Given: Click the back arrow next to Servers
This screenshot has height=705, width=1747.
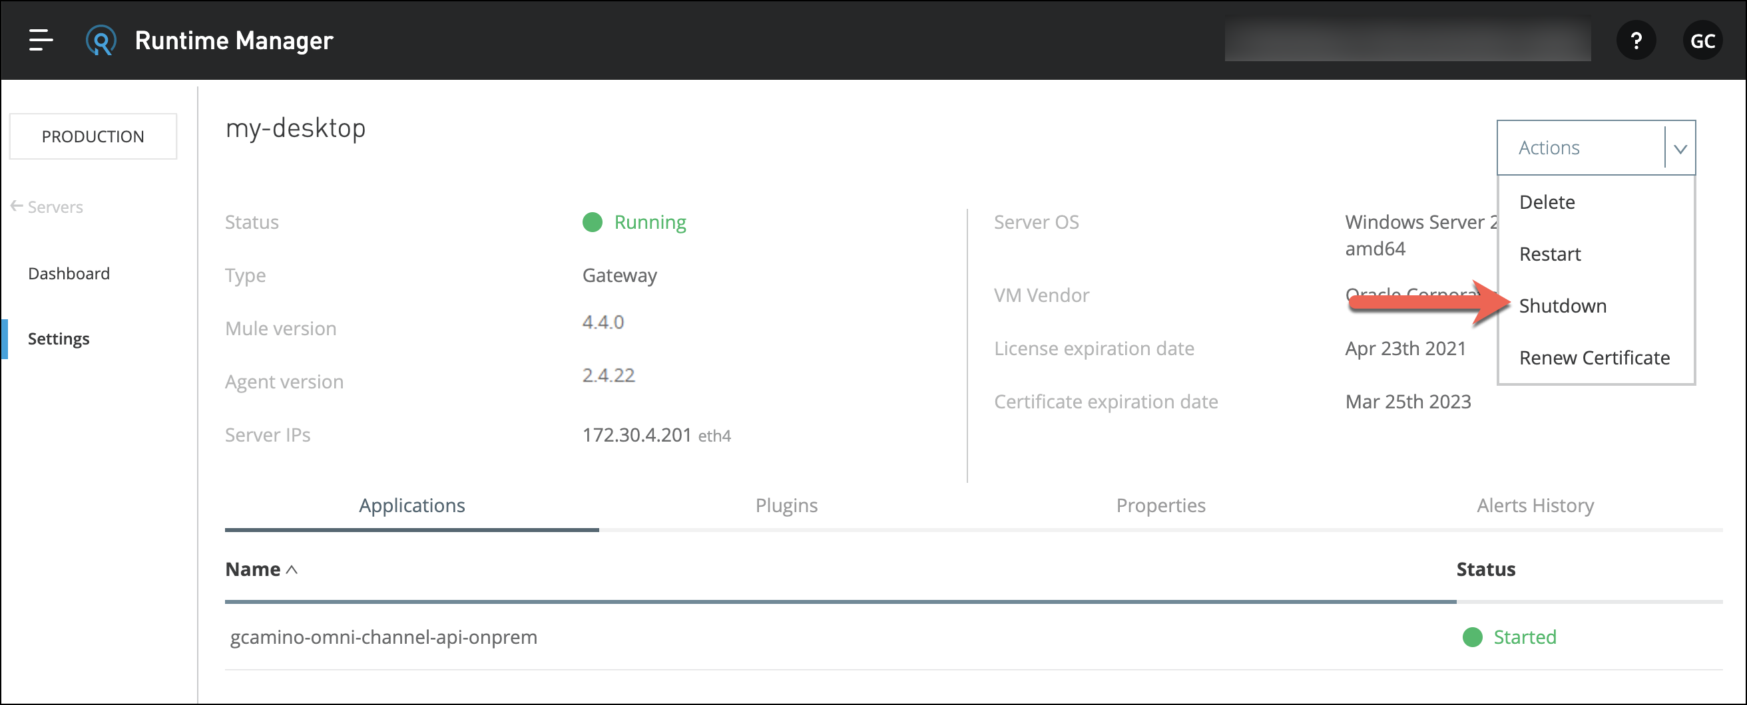Looking at the screenshot, I should pos(16,206).
